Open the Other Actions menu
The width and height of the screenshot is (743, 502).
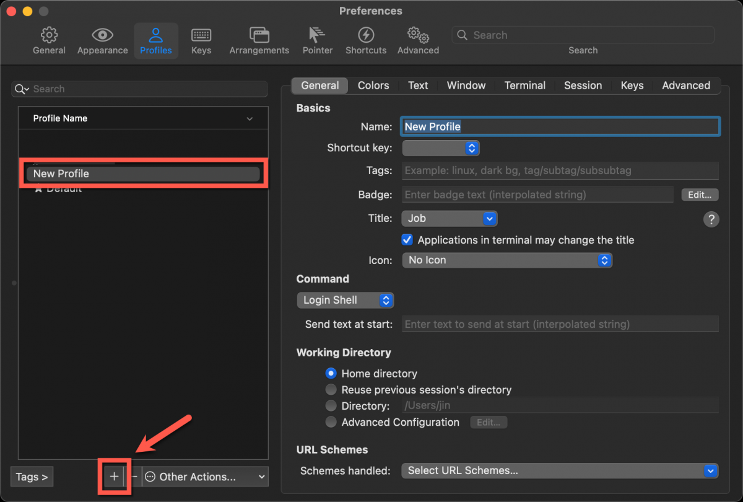point(205,477)
